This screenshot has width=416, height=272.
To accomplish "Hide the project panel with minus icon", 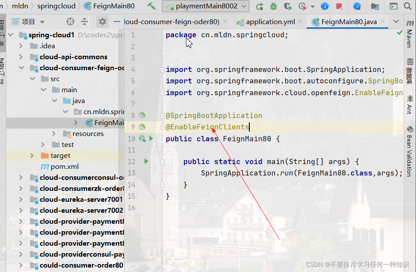I will tap(117, 21).
